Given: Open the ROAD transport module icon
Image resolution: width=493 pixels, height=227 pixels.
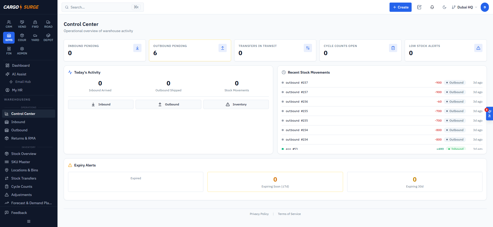Looking at the screenshot, I should coord(48,24).
